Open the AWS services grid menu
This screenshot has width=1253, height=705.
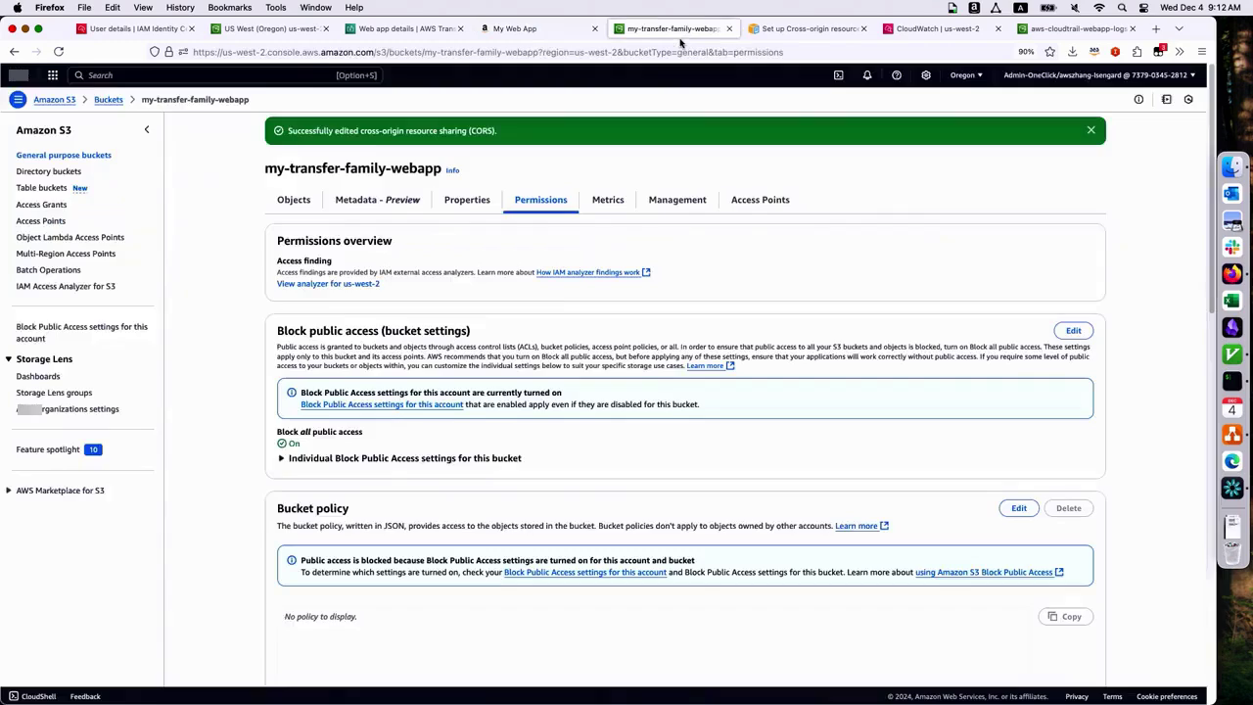53,75
